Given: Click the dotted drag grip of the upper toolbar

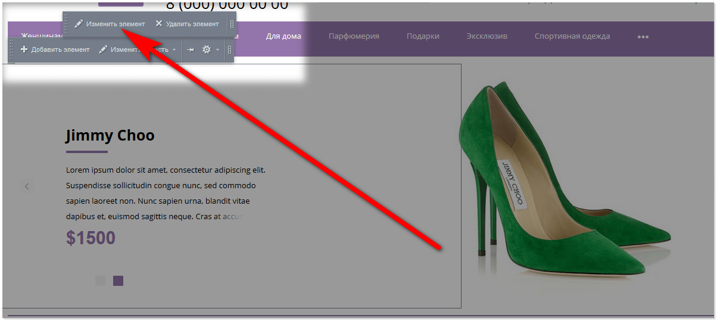Looking at the screenshot, I should pos(67,24).
